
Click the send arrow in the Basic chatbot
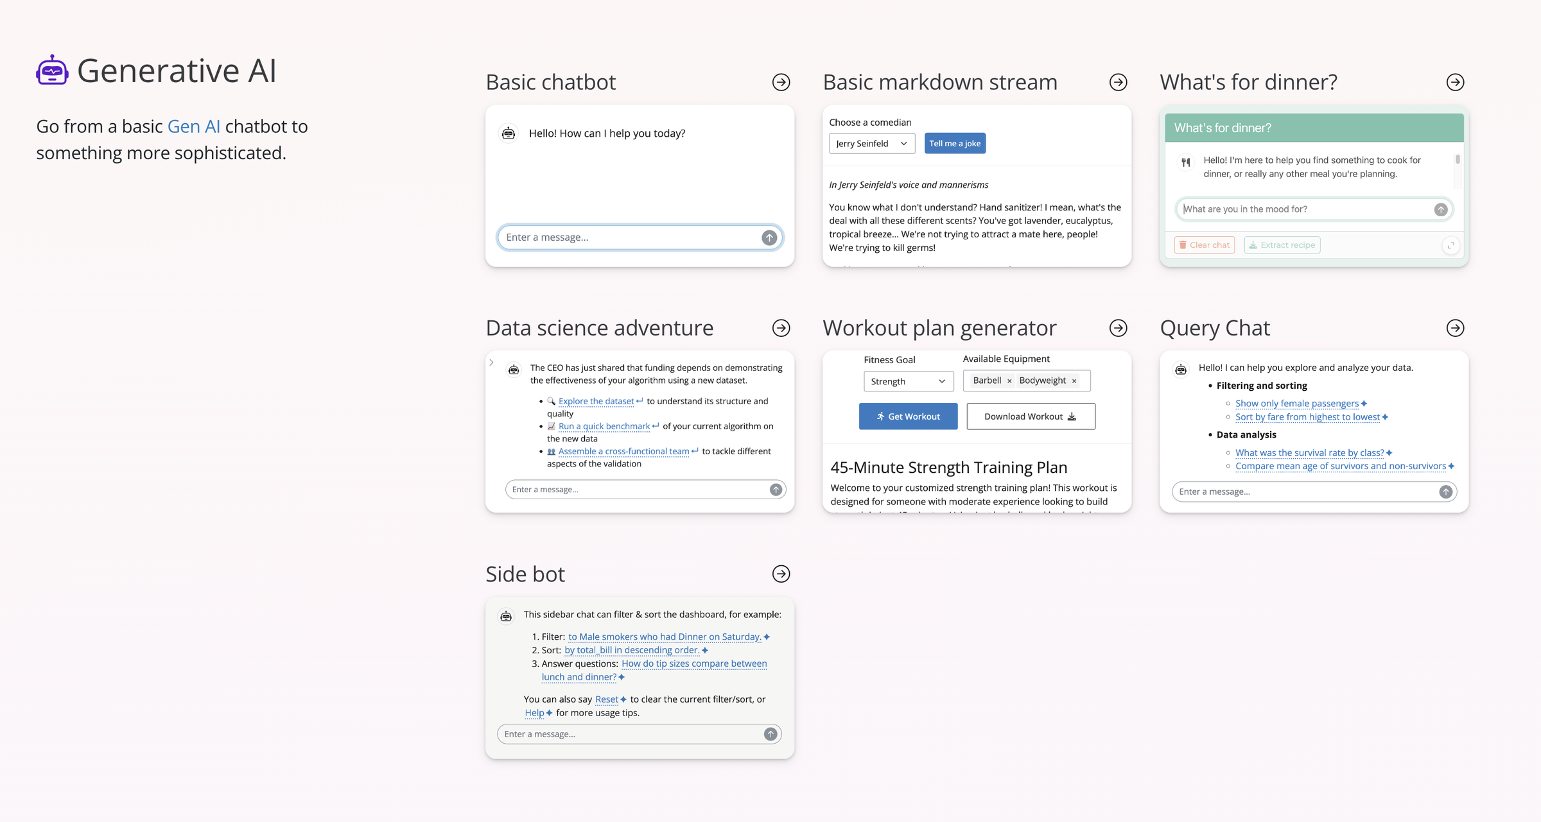769,237
